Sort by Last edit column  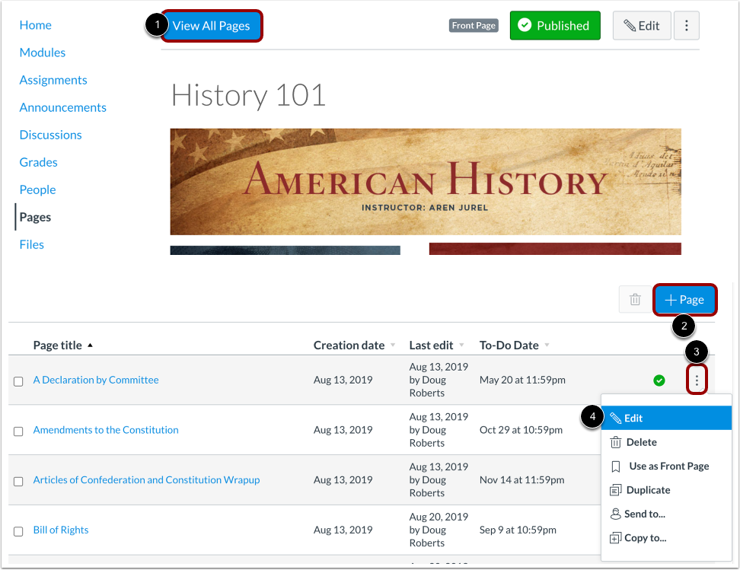(436, 346)
